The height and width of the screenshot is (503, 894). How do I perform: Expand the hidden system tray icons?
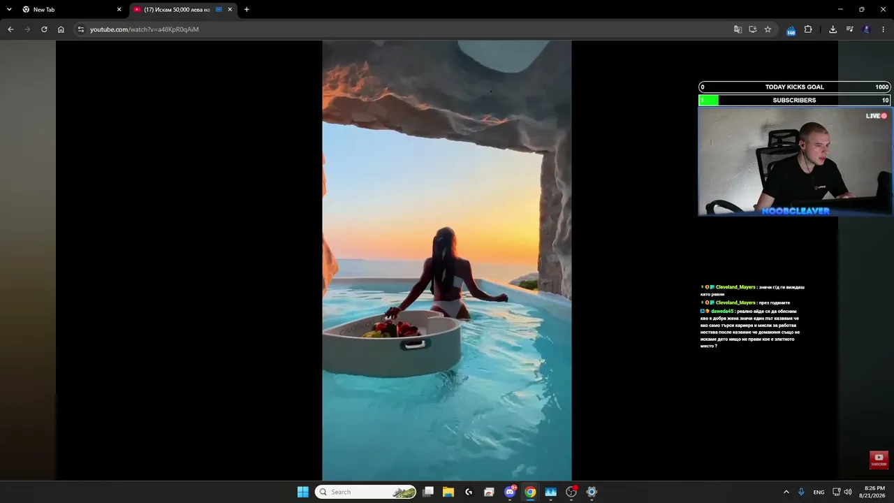pos(786,492)
